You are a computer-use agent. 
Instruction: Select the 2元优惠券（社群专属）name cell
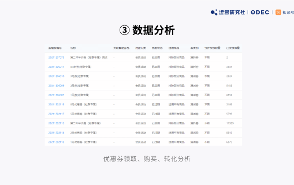(x=84, y=133)
